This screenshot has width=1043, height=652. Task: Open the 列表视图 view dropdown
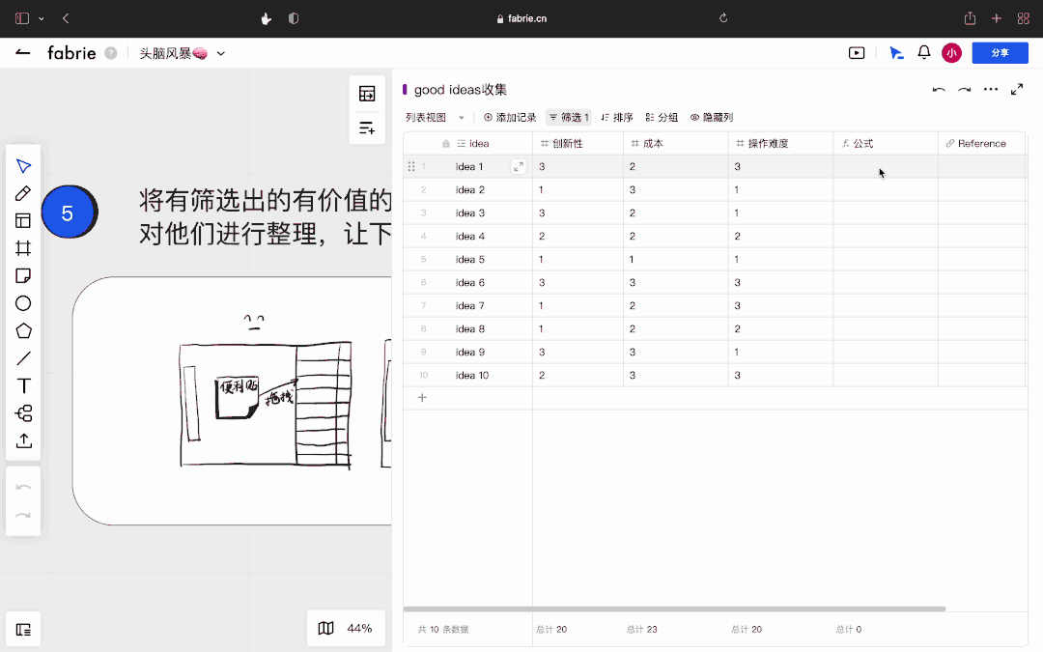[435, 117]
